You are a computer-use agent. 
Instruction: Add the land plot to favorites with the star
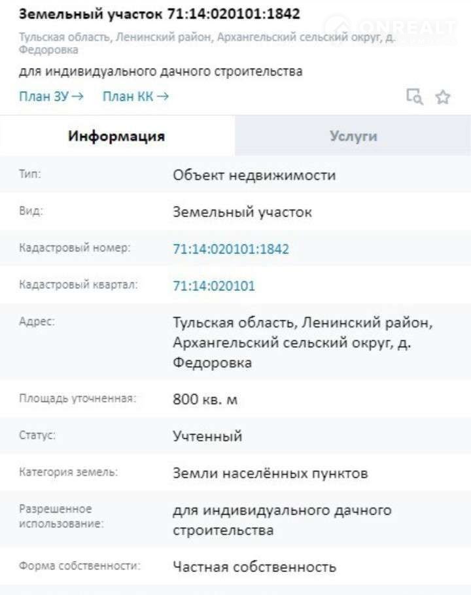click(443, 97)
